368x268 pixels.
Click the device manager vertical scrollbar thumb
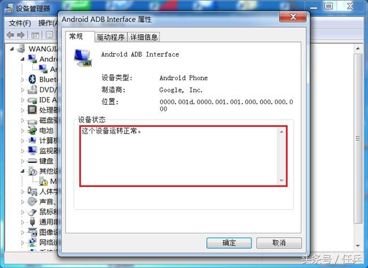coord(358,138)
